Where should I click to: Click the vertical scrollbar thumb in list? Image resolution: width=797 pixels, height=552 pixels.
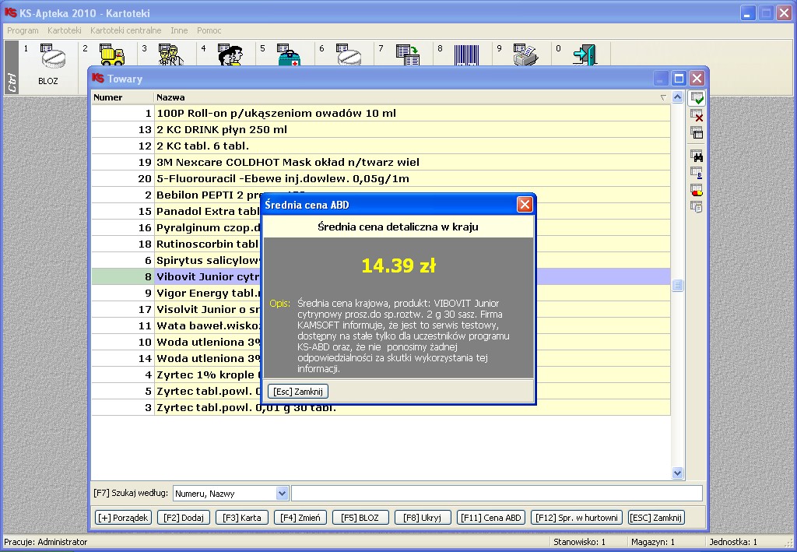coord(677,286)
